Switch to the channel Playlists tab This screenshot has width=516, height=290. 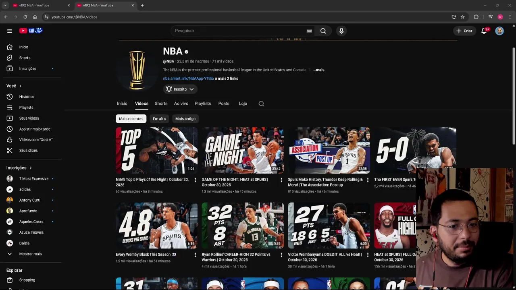(x=203, y=104)
